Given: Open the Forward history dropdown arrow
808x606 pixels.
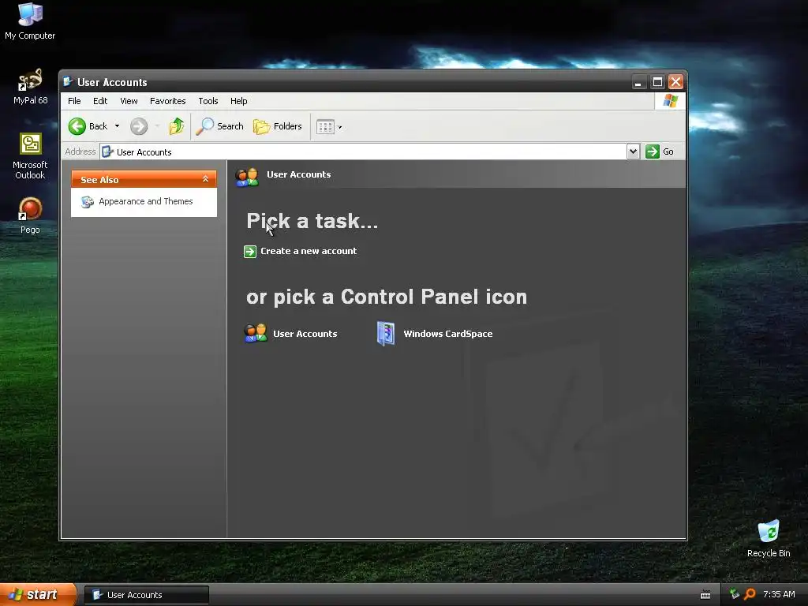Looking at the screenshot, I should coord(157,126).
